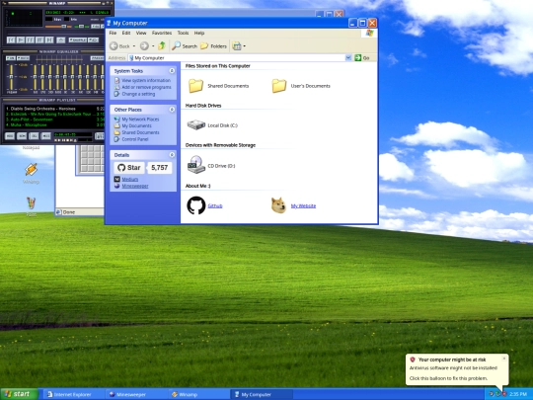Screen dimensions: 533x400
Task: Toggle the Winamp repeat button
Action: [93, 40]
